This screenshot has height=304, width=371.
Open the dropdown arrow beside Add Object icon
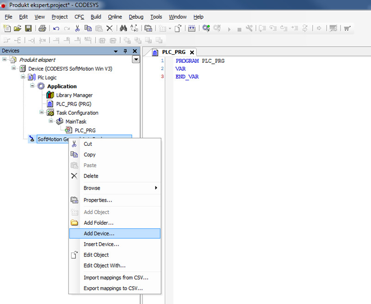pyautogui.click(x=170, y=29)
